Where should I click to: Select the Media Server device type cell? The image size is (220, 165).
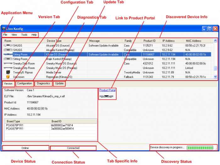click(x=54, y=72)
